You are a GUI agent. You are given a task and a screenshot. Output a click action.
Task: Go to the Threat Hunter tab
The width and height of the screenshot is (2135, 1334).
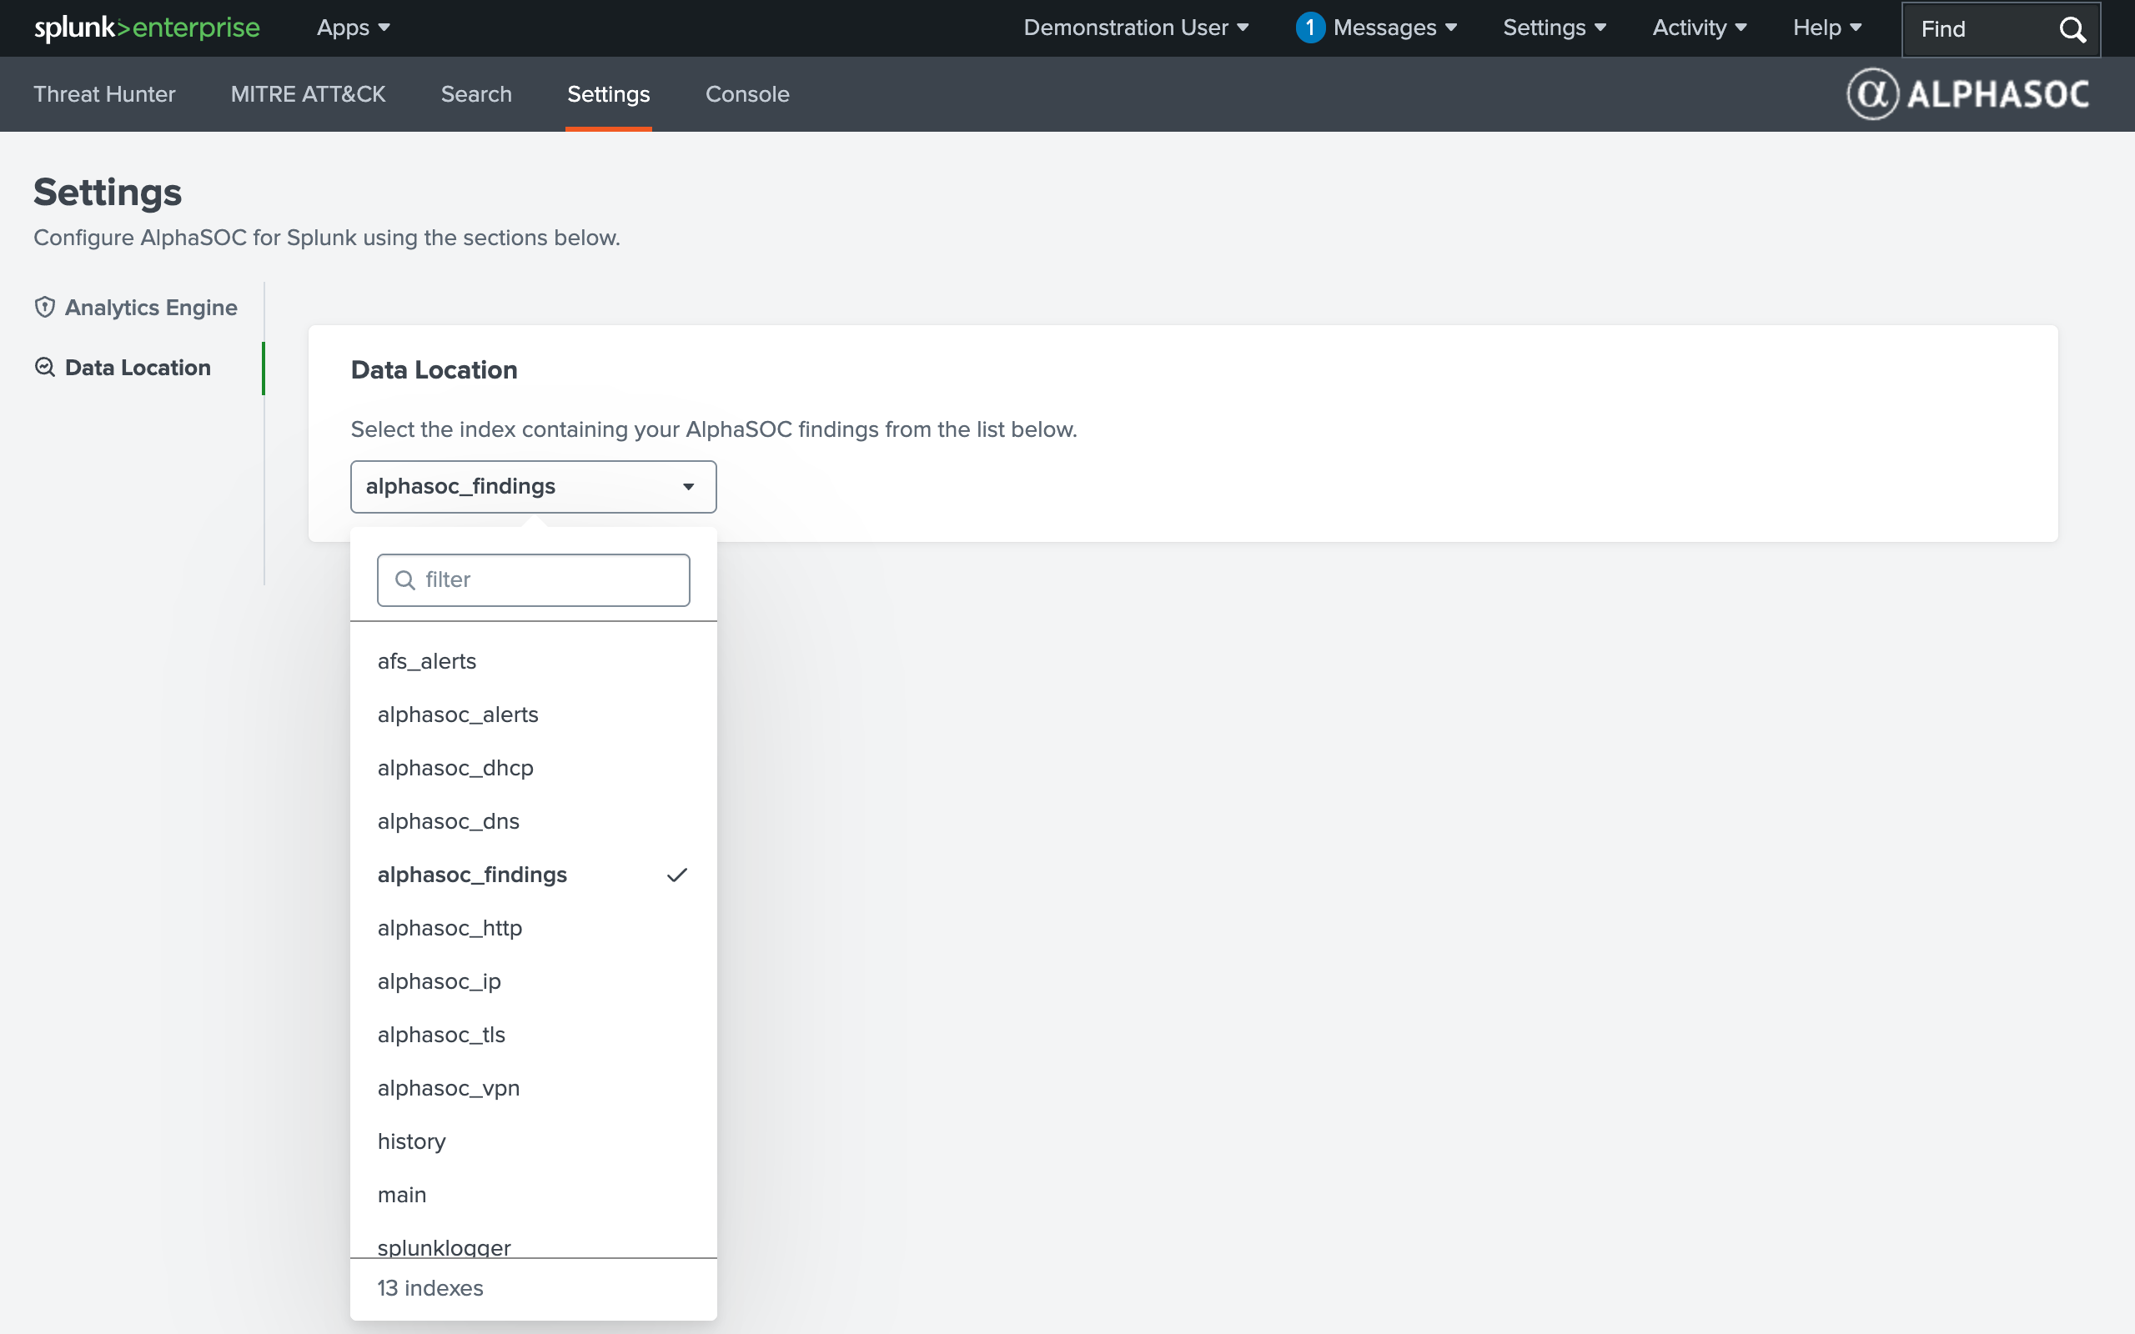coord(104,94)
